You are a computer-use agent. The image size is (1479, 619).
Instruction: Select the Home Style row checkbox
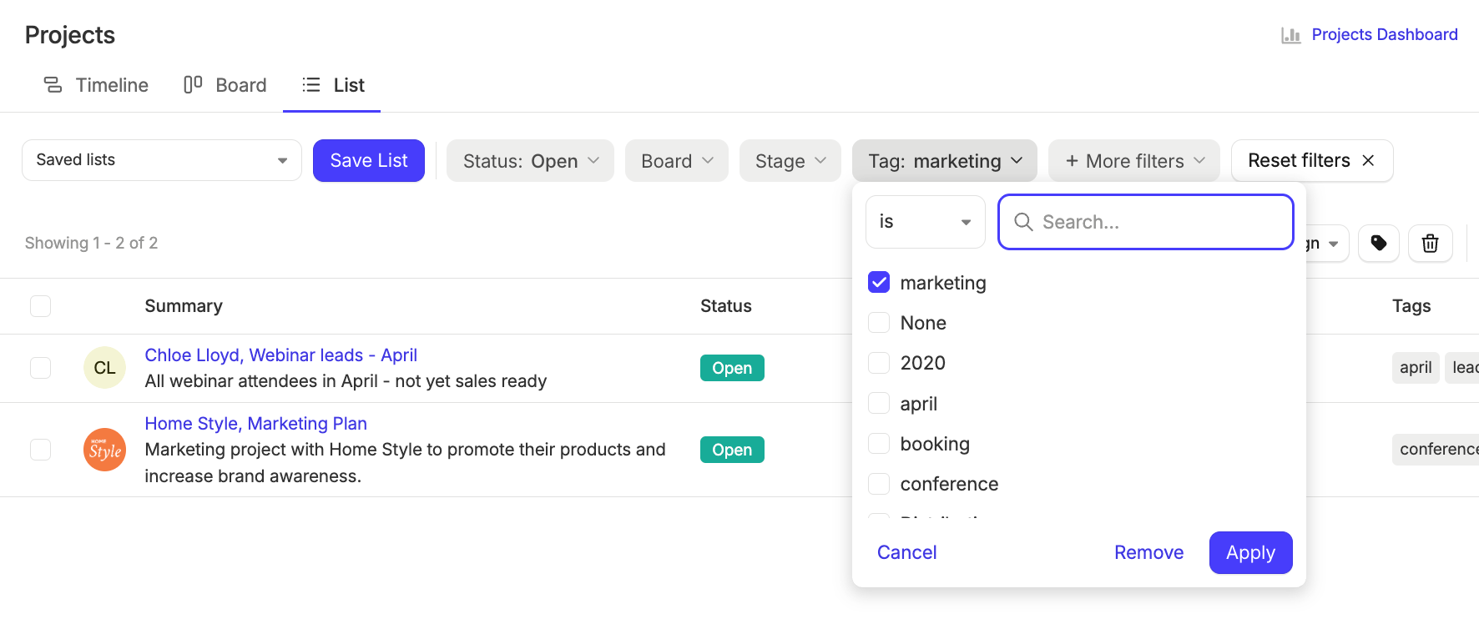(x=40, y=450)
